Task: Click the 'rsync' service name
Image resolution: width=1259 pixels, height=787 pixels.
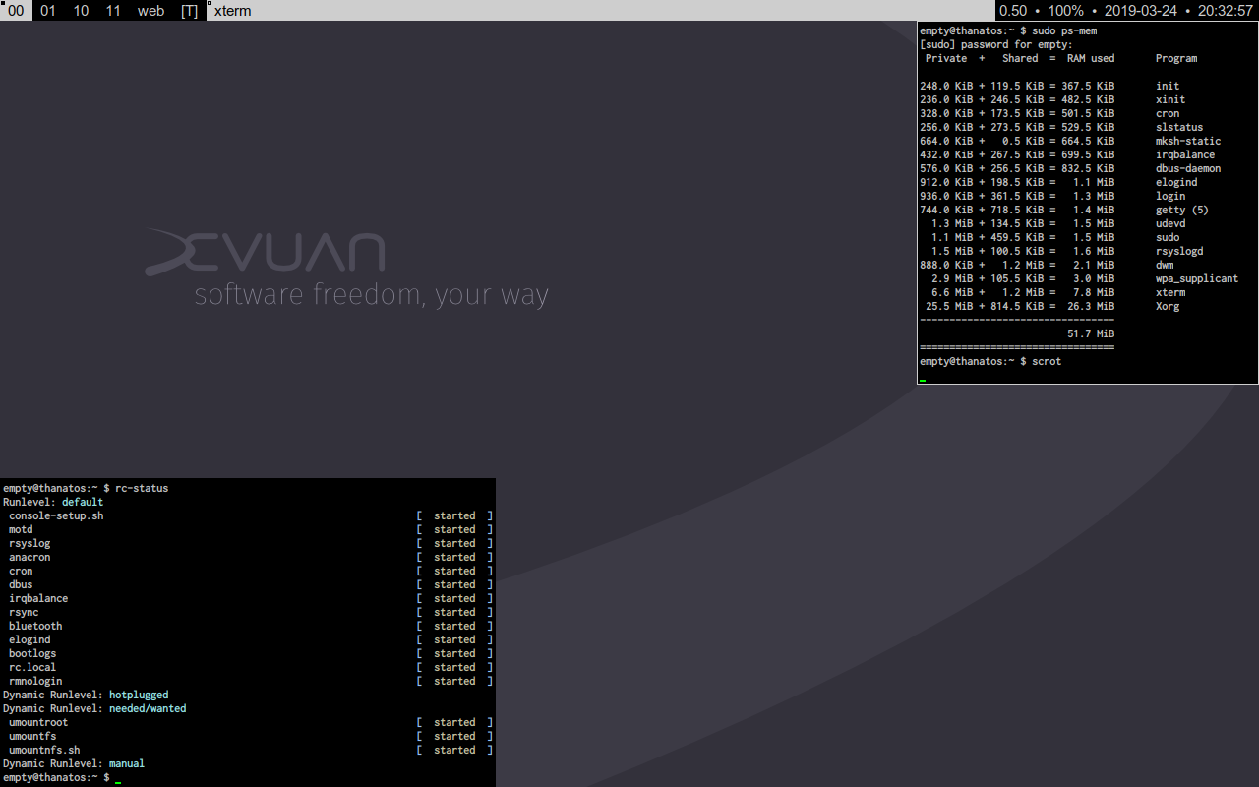Action: (24, 612)
